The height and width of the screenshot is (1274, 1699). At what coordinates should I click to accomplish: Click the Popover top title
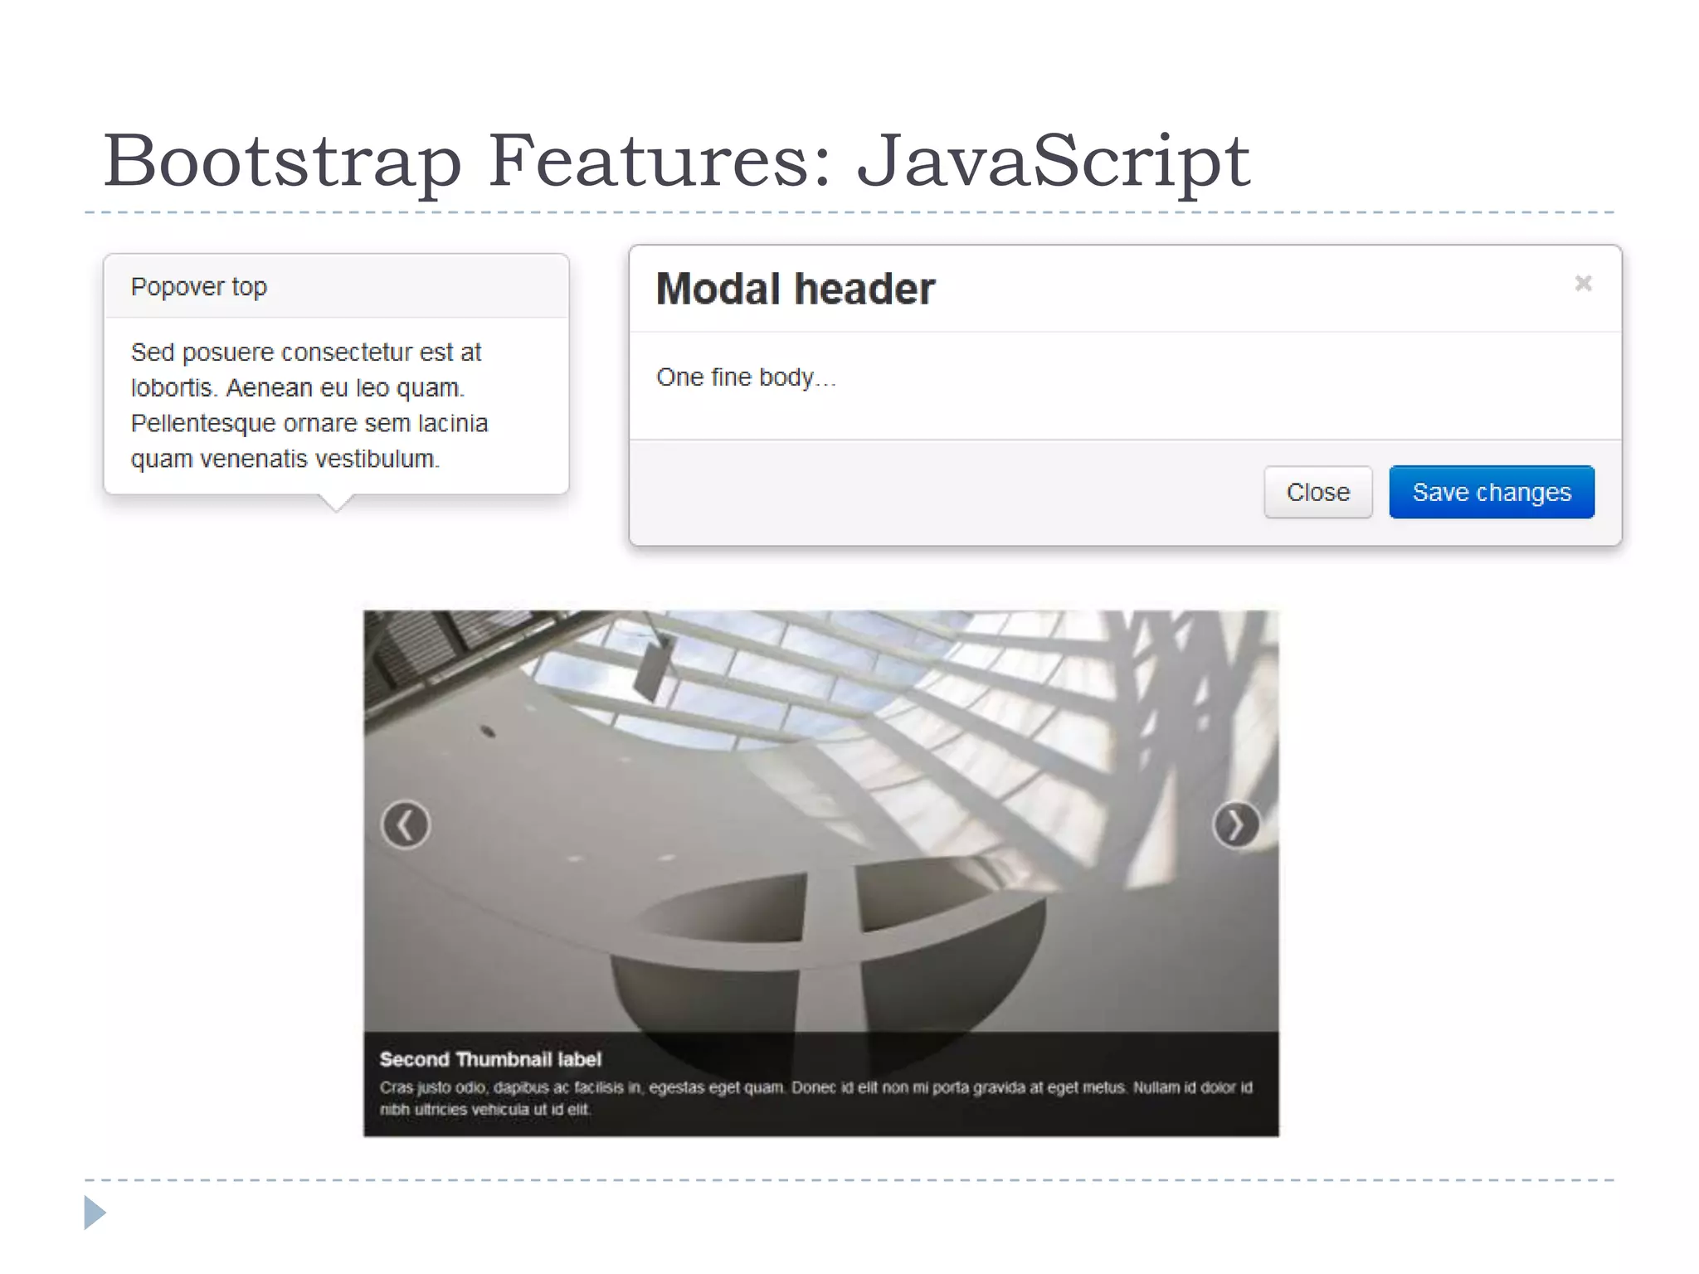pos(199,287)
